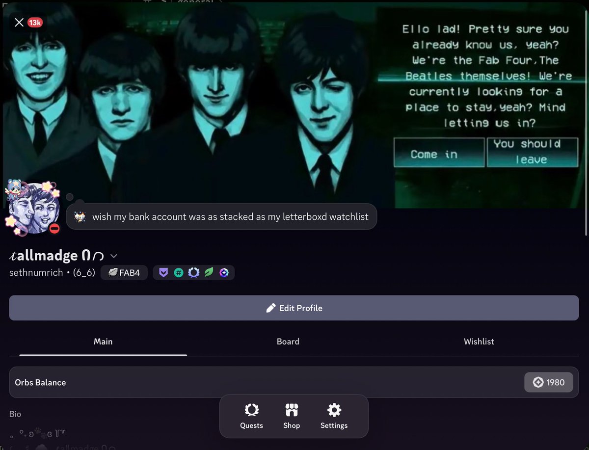This screenshot has width=589, height=450.
Task: Click the do-not-disturb status indicator on avatar
Action: 54,228
